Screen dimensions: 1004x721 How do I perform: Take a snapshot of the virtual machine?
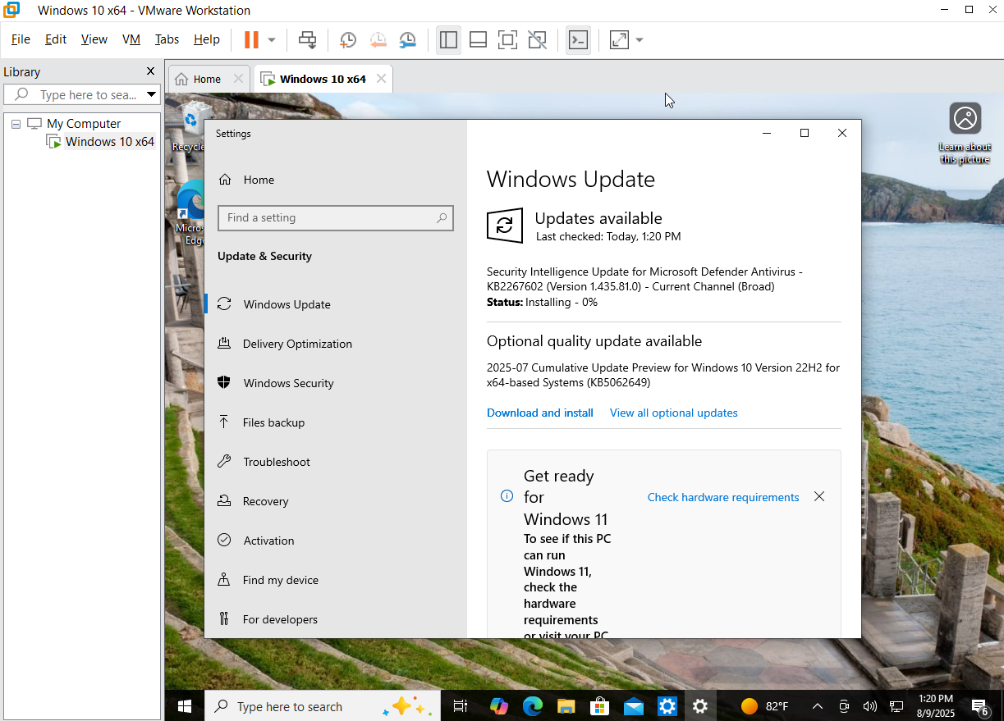[x=347, y=39]
